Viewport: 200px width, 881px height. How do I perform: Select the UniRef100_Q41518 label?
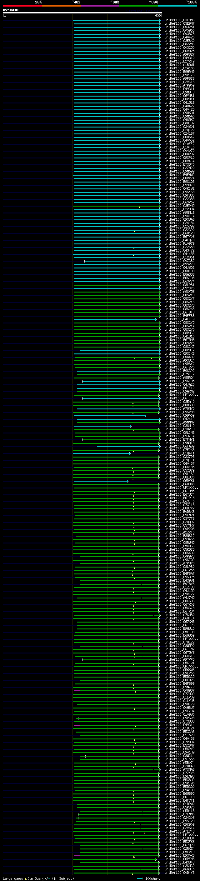point(179,103)
